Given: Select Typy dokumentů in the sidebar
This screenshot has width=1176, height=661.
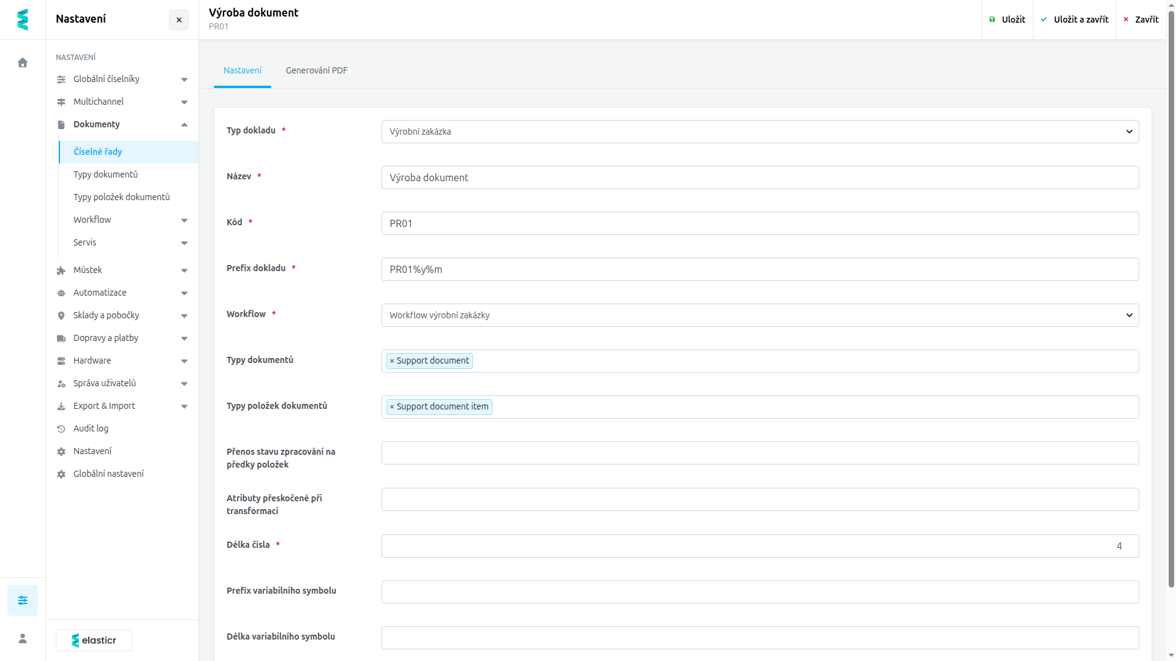Looking at the screenshot, I should [x=105, y=174].
